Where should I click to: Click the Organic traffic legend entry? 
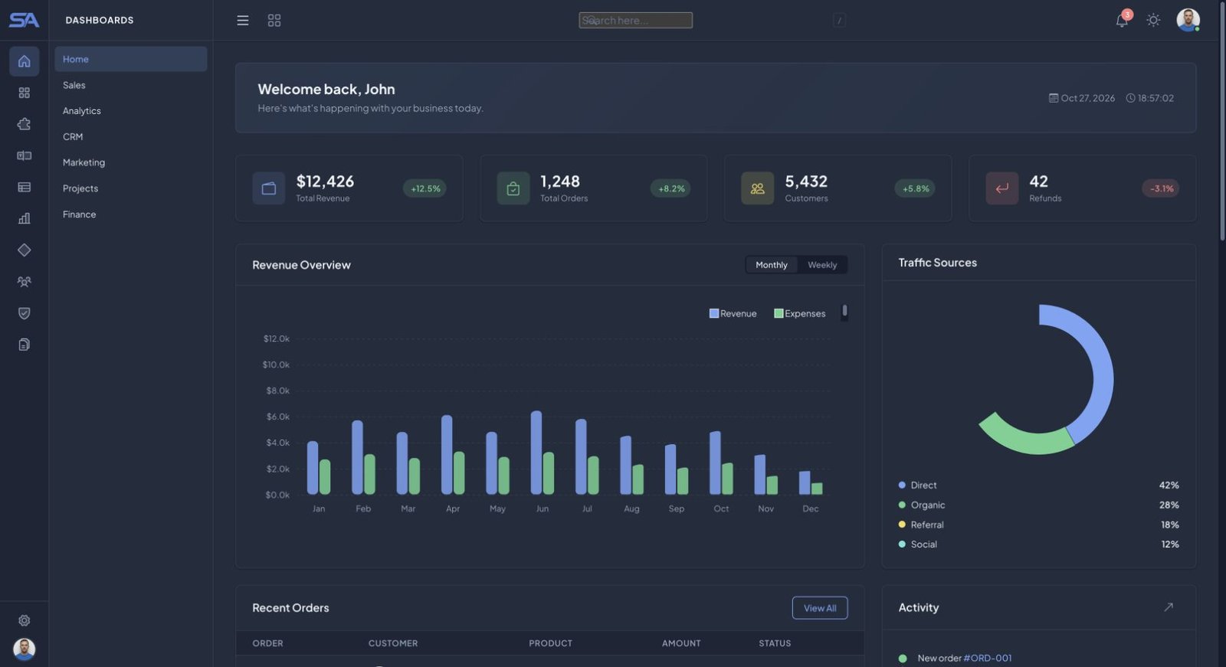tap(1038, 505)
